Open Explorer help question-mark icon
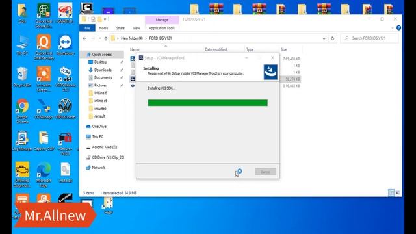 tap(398, 27)
